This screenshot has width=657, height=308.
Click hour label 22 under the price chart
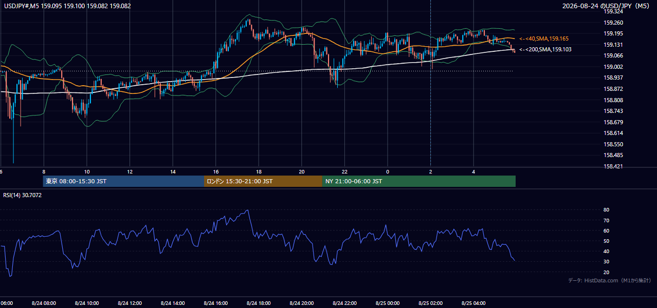[344, 171]
